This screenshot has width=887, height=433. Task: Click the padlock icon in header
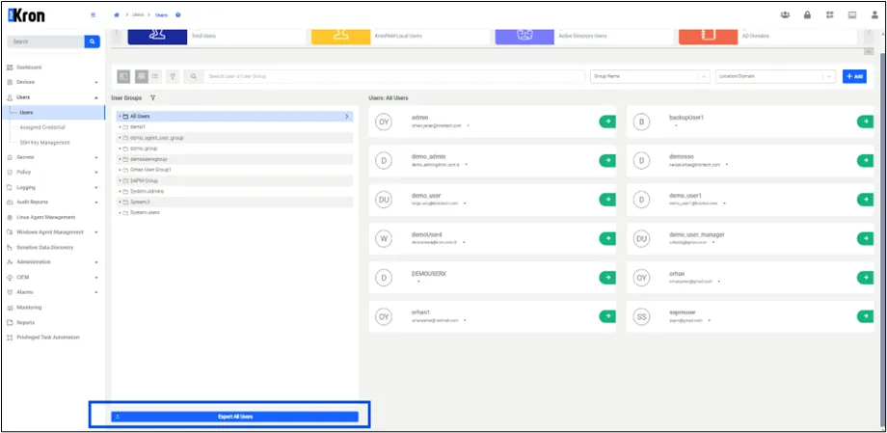coord(807,15)
